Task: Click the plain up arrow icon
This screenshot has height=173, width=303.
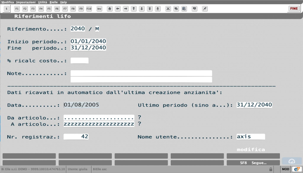Action: (x=134, y=9)
